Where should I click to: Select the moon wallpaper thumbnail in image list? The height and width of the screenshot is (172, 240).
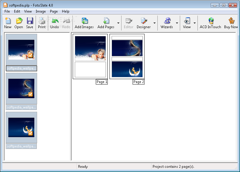click(22, 127)
